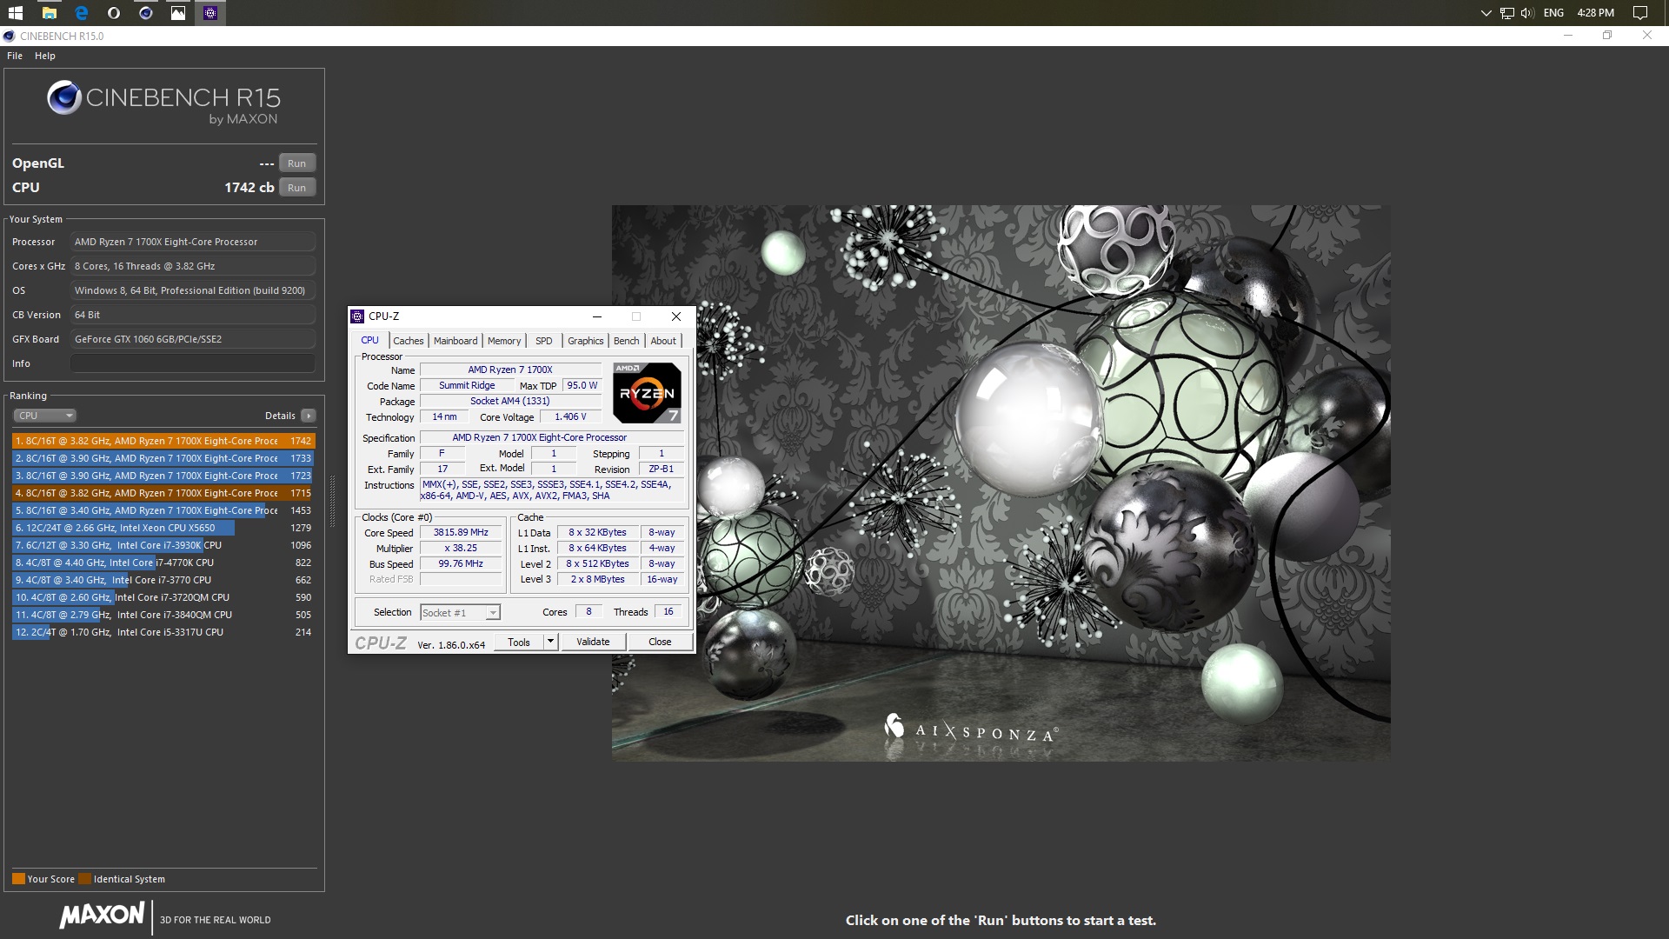Open the Windows Start menu

click(x=16, y=13)
